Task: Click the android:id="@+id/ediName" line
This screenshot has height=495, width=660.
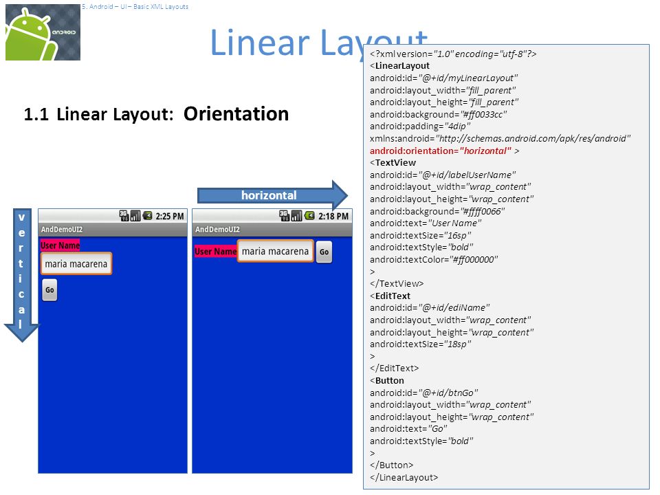Action: pos(430,308)
